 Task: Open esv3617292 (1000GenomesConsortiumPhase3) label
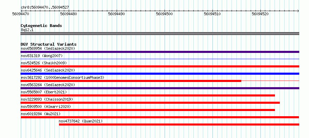[62, 77]
